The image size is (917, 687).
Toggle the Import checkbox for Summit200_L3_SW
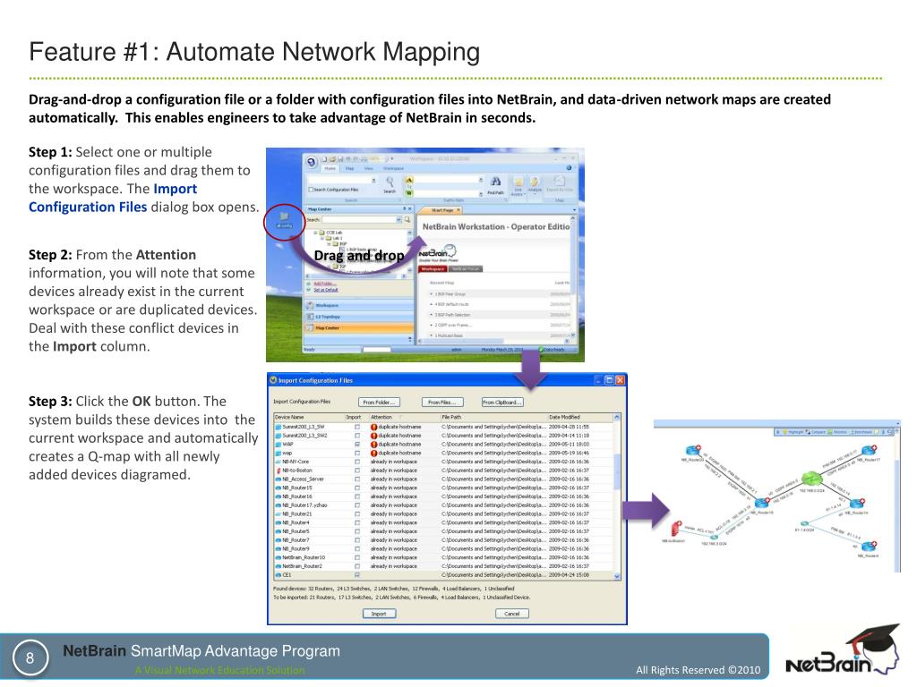pos(357,427)
